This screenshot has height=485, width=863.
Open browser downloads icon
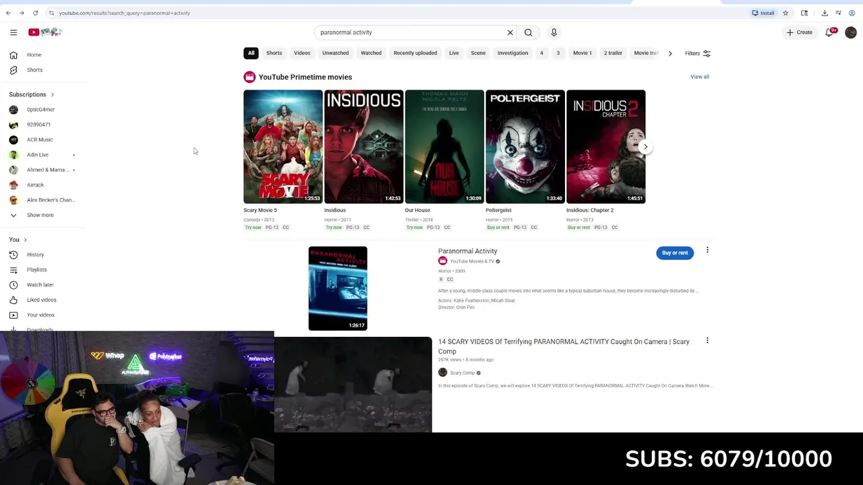click(825, 13)
